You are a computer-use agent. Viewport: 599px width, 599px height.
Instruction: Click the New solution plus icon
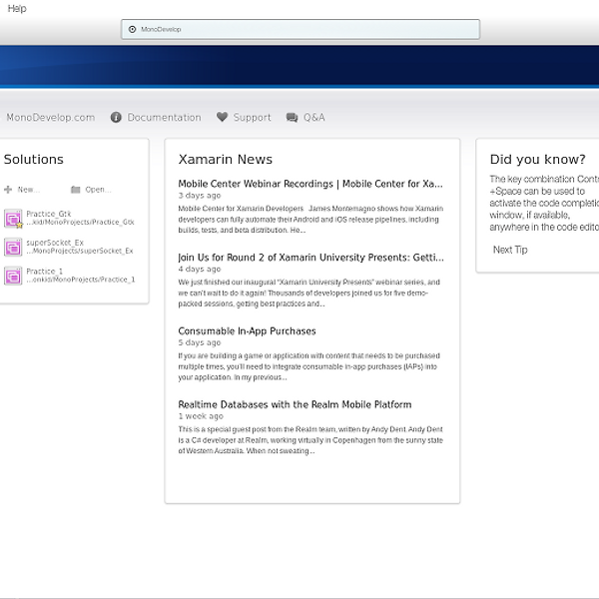[x=8, y=190]
